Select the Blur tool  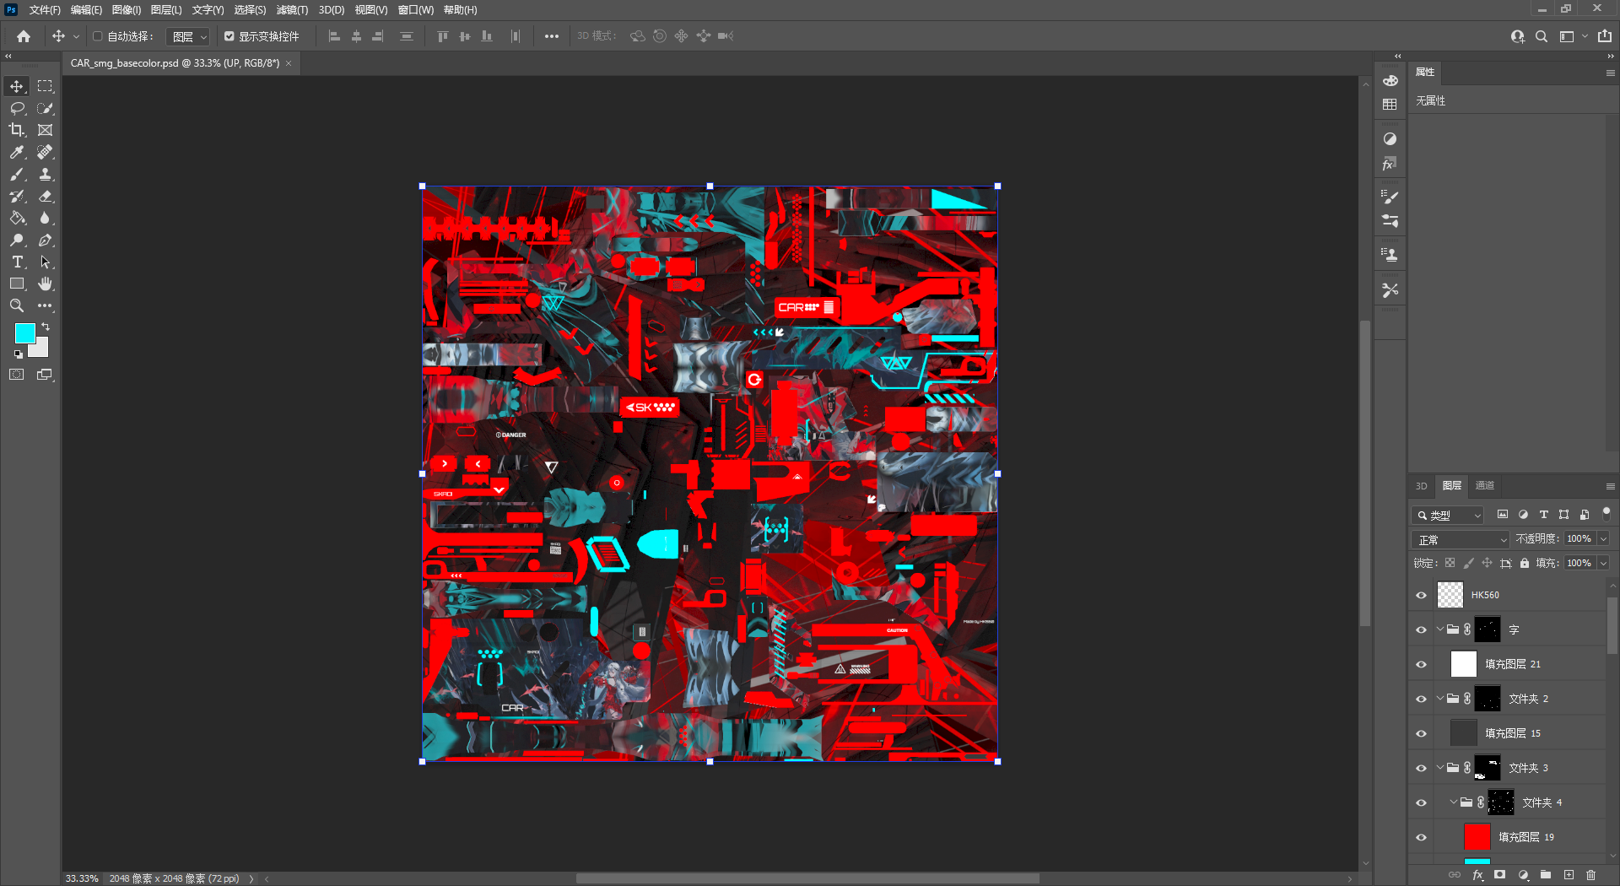click(45, 218)
